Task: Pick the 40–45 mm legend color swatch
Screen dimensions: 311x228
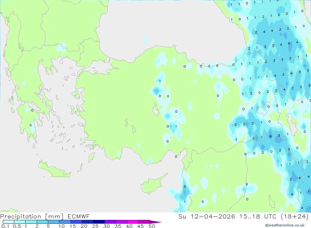Action: (x=133, y=222)
